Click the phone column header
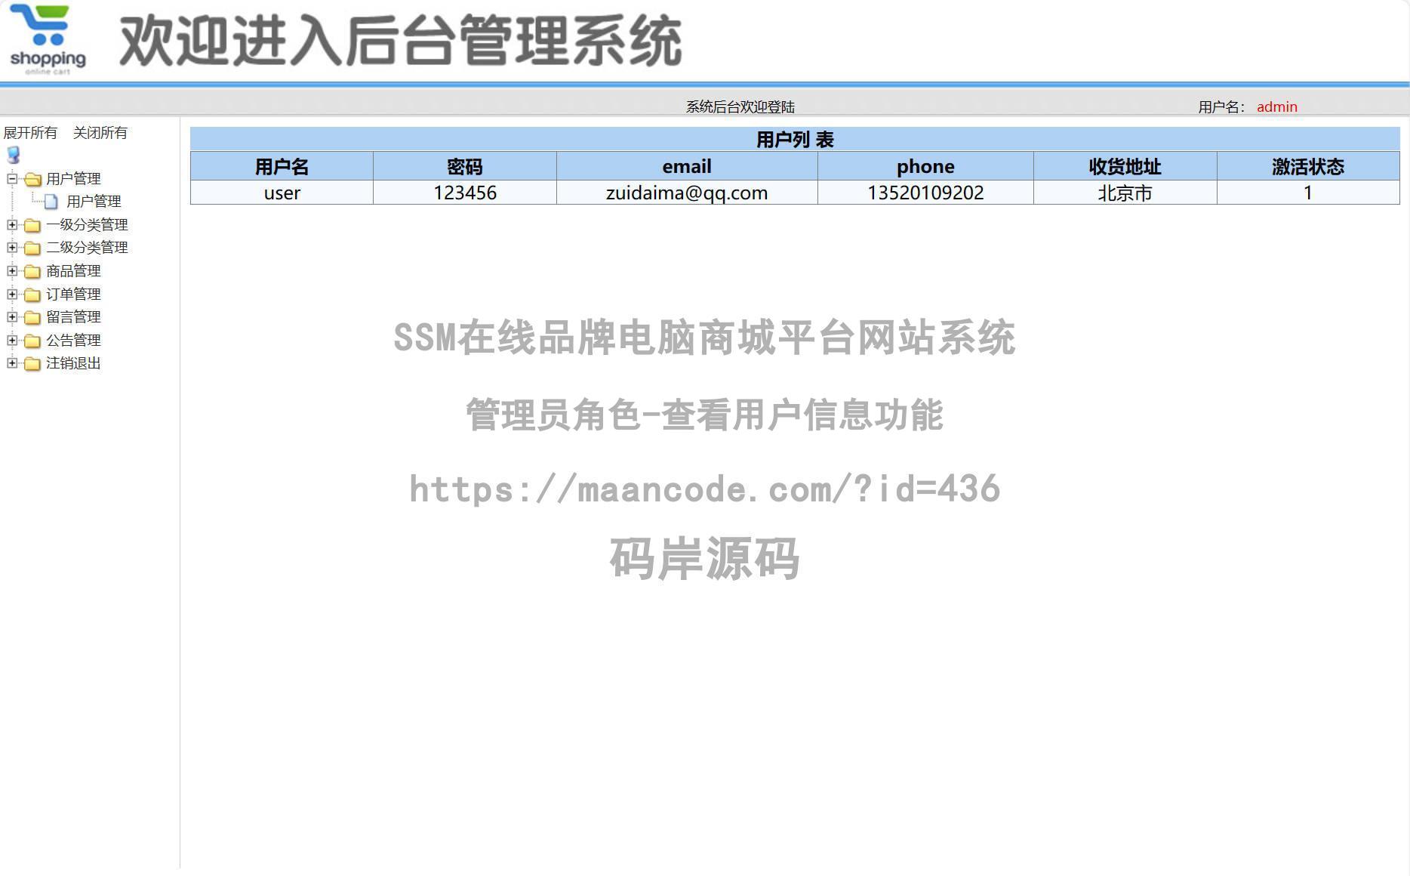 [925, 166]
